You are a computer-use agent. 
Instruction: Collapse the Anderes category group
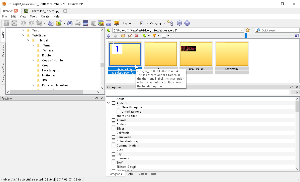tap(109, 103)
